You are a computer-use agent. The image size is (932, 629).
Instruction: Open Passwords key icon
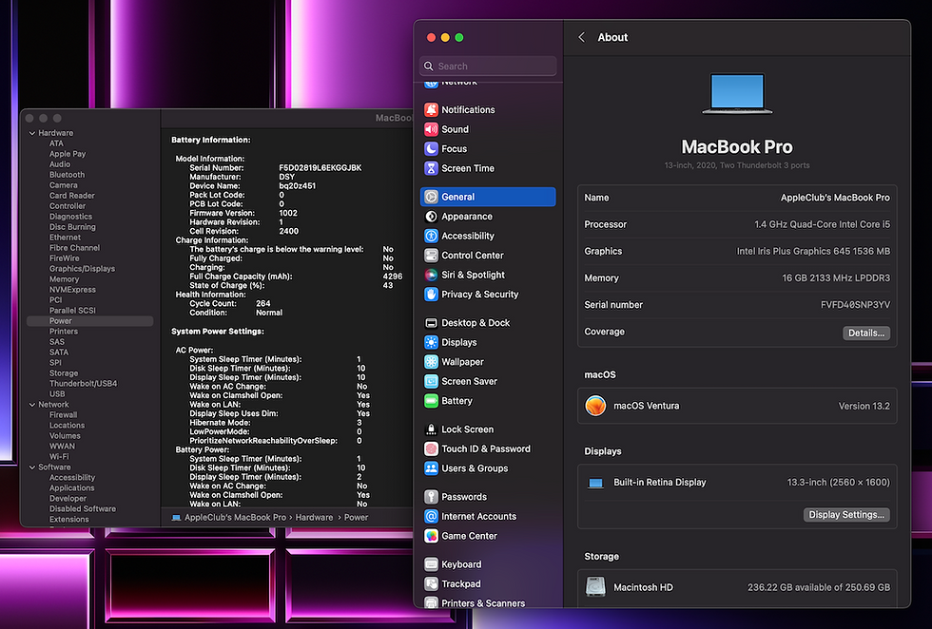[431, 497]
